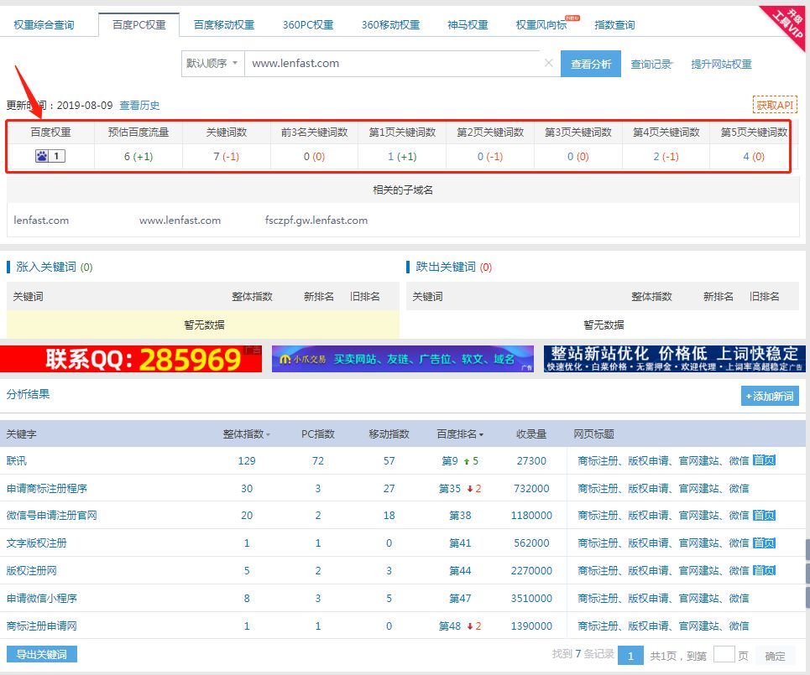Switch to 指数查询 tab
810x675 pixels.
pos(614,25)
